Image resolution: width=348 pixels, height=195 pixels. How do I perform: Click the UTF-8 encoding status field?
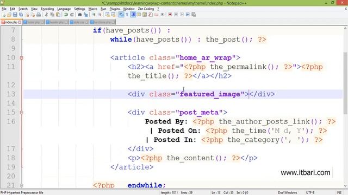pos(310,193)
